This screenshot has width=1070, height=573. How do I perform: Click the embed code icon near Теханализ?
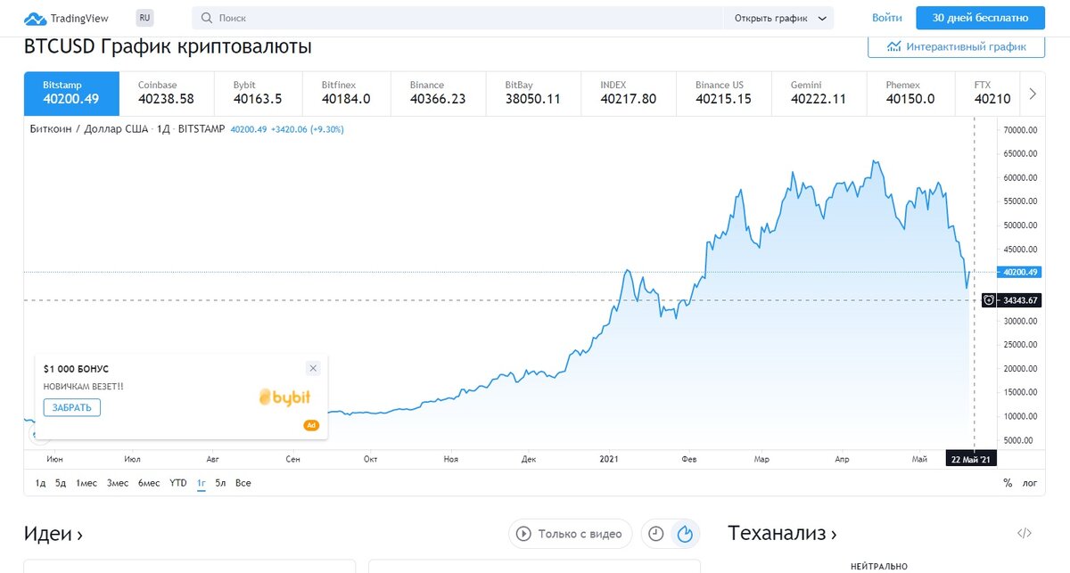click(x=1025, y=533)
